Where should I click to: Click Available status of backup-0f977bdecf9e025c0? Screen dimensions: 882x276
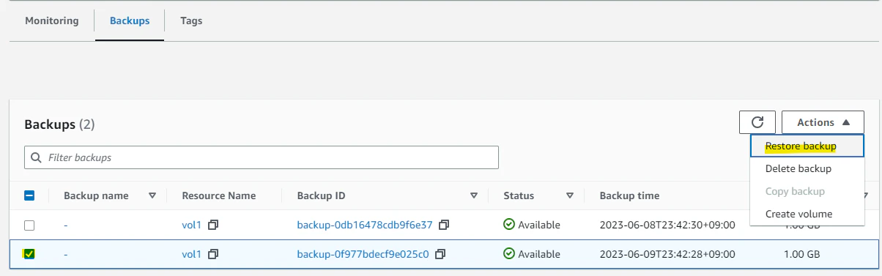pos(532,254)
